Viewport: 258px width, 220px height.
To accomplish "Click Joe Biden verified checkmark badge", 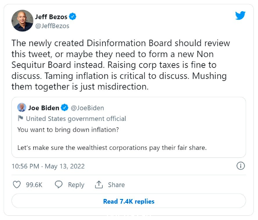I will (64, 108).
